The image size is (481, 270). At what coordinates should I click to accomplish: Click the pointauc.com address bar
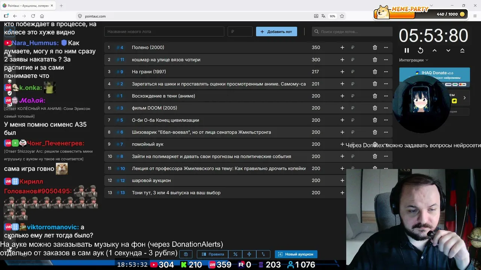click(x=95, y=16)
